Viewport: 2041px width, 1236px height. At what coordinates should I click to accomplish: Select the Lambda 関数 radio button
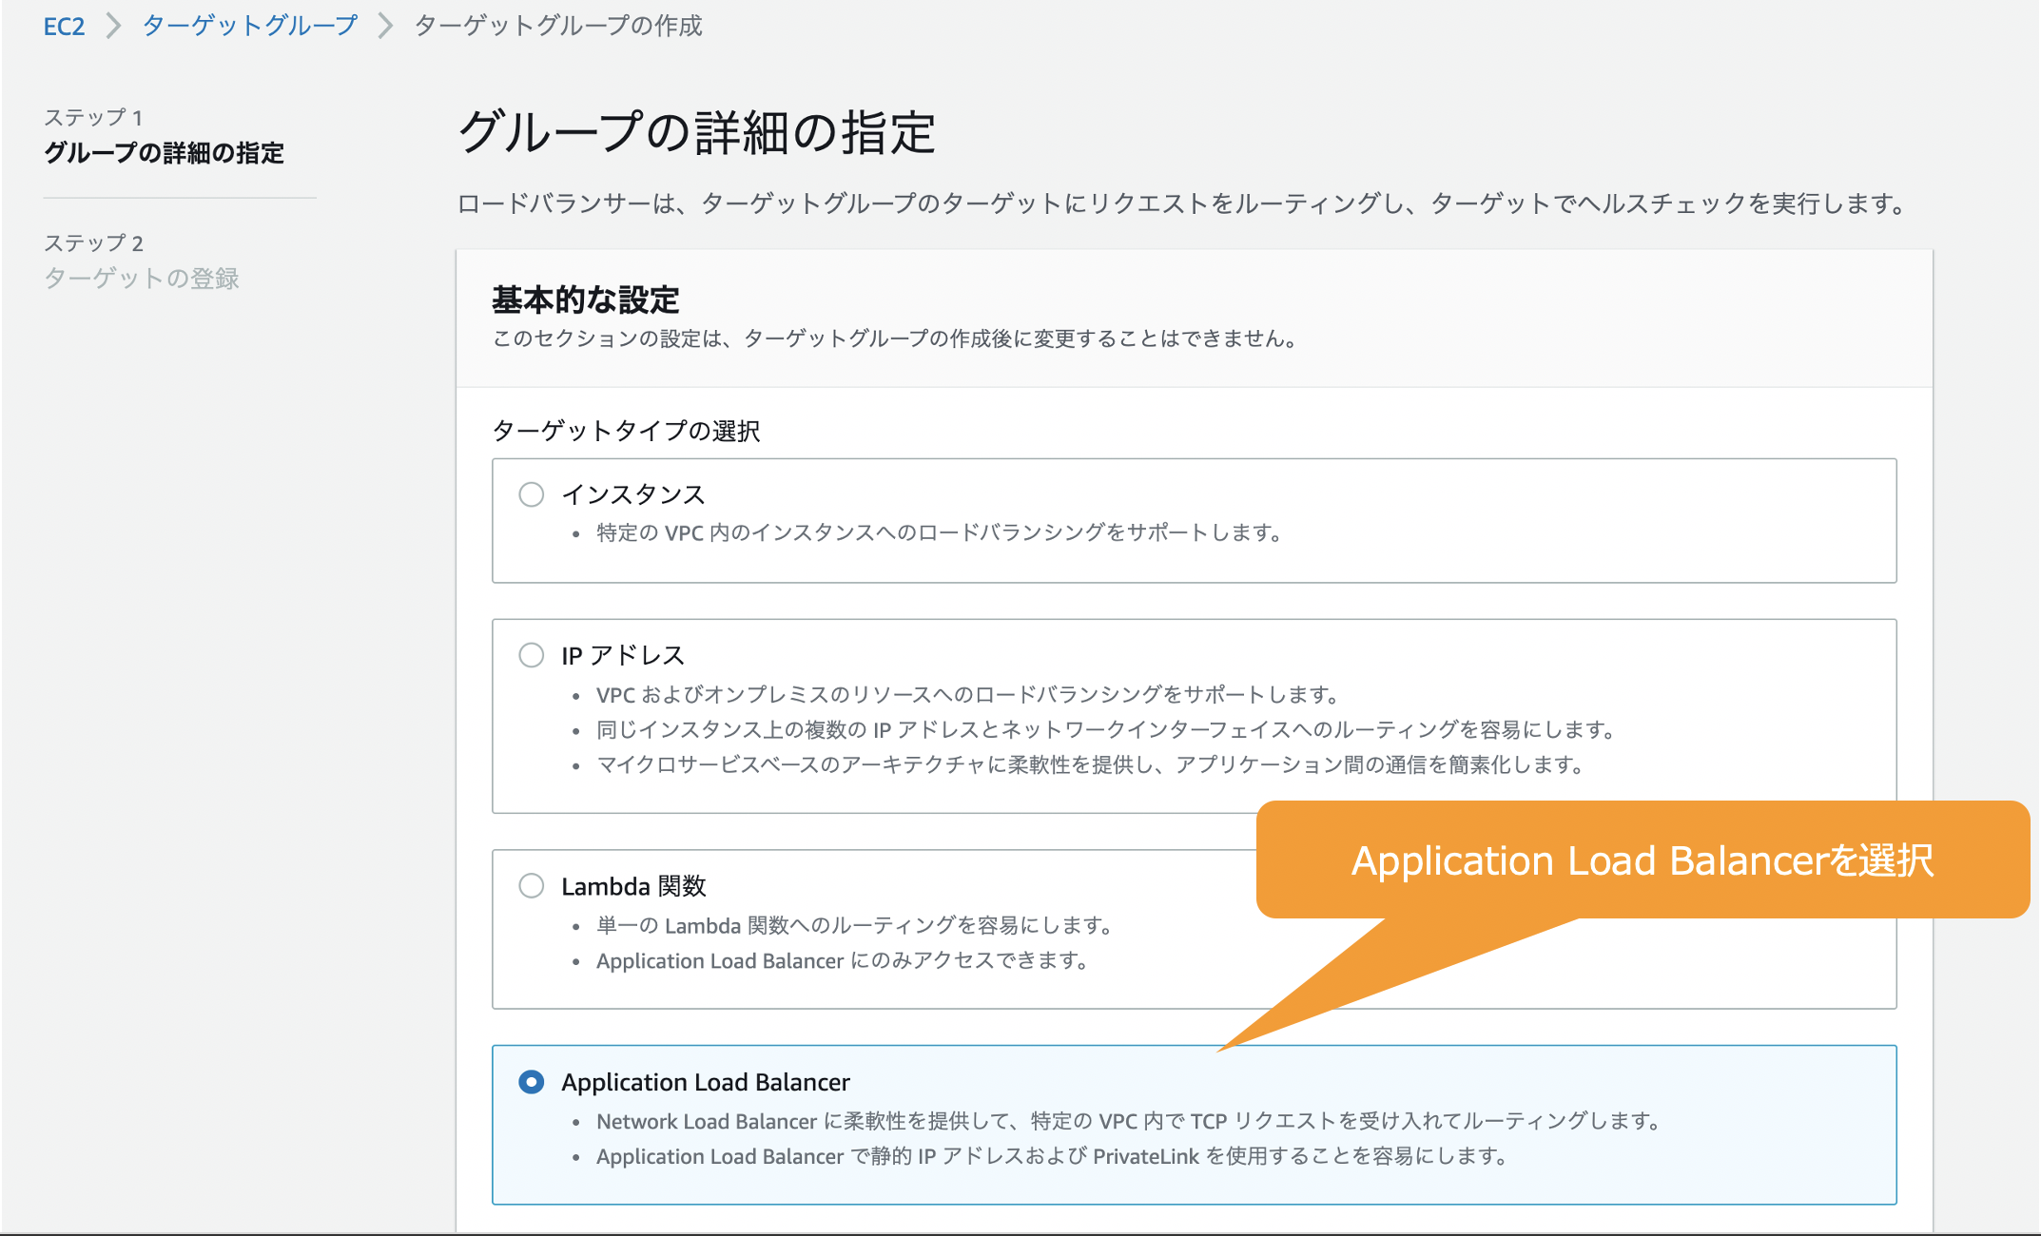(x=531, y=886)
